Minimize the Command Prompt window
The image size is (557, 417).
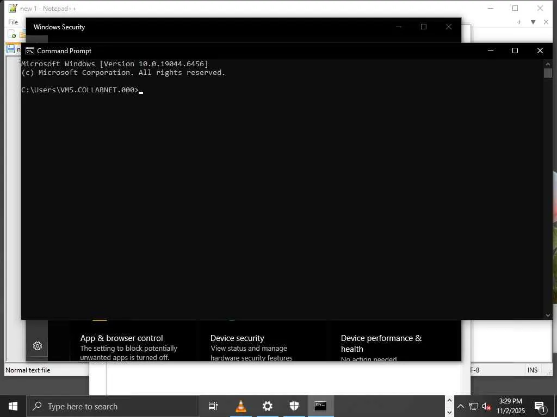point(491,50)
